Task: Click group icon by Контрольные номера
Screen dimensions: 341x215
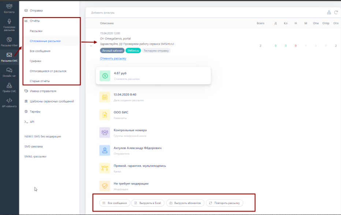Action: [105, 133]
